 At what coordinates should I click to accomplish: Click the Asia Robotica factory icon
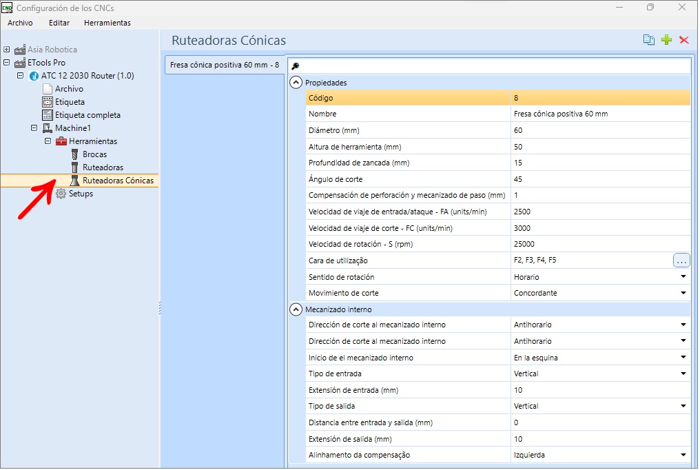[x=20, y=50]
